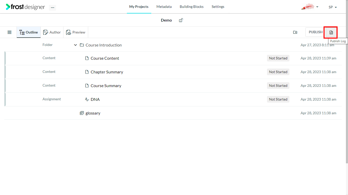348x195 pixels.
Task: Click the Course Content page icon
Action: 87,58
